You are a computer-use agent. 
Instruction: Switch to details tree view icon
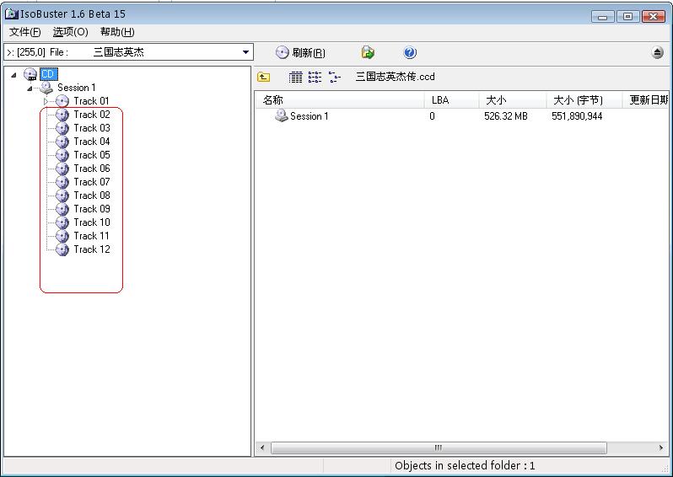[335, 77]
